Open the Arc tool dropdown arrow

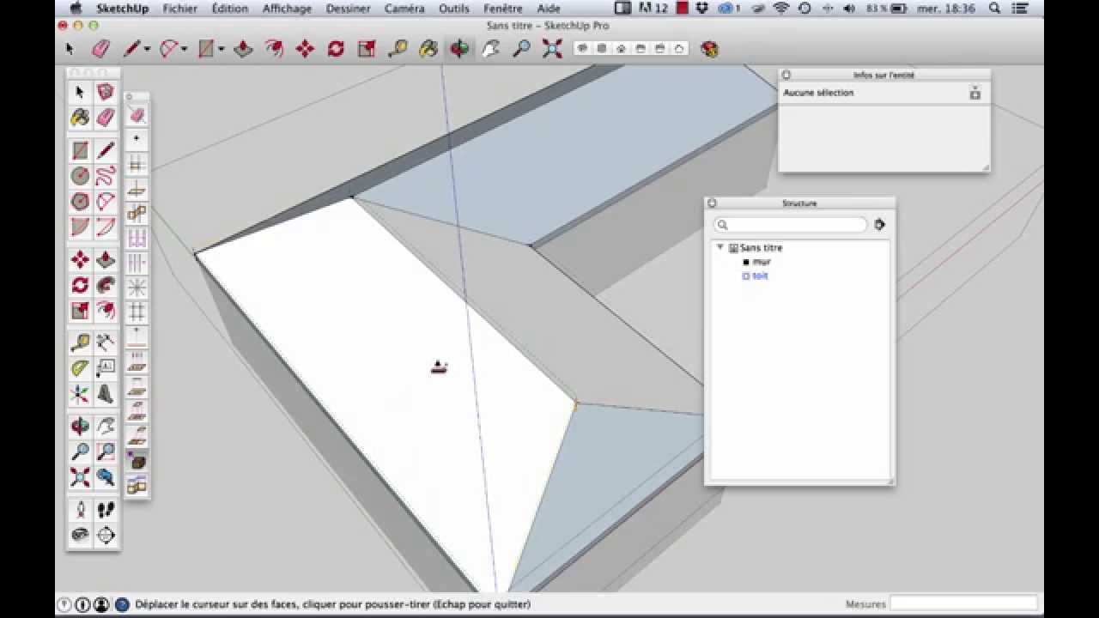point(184,49)
